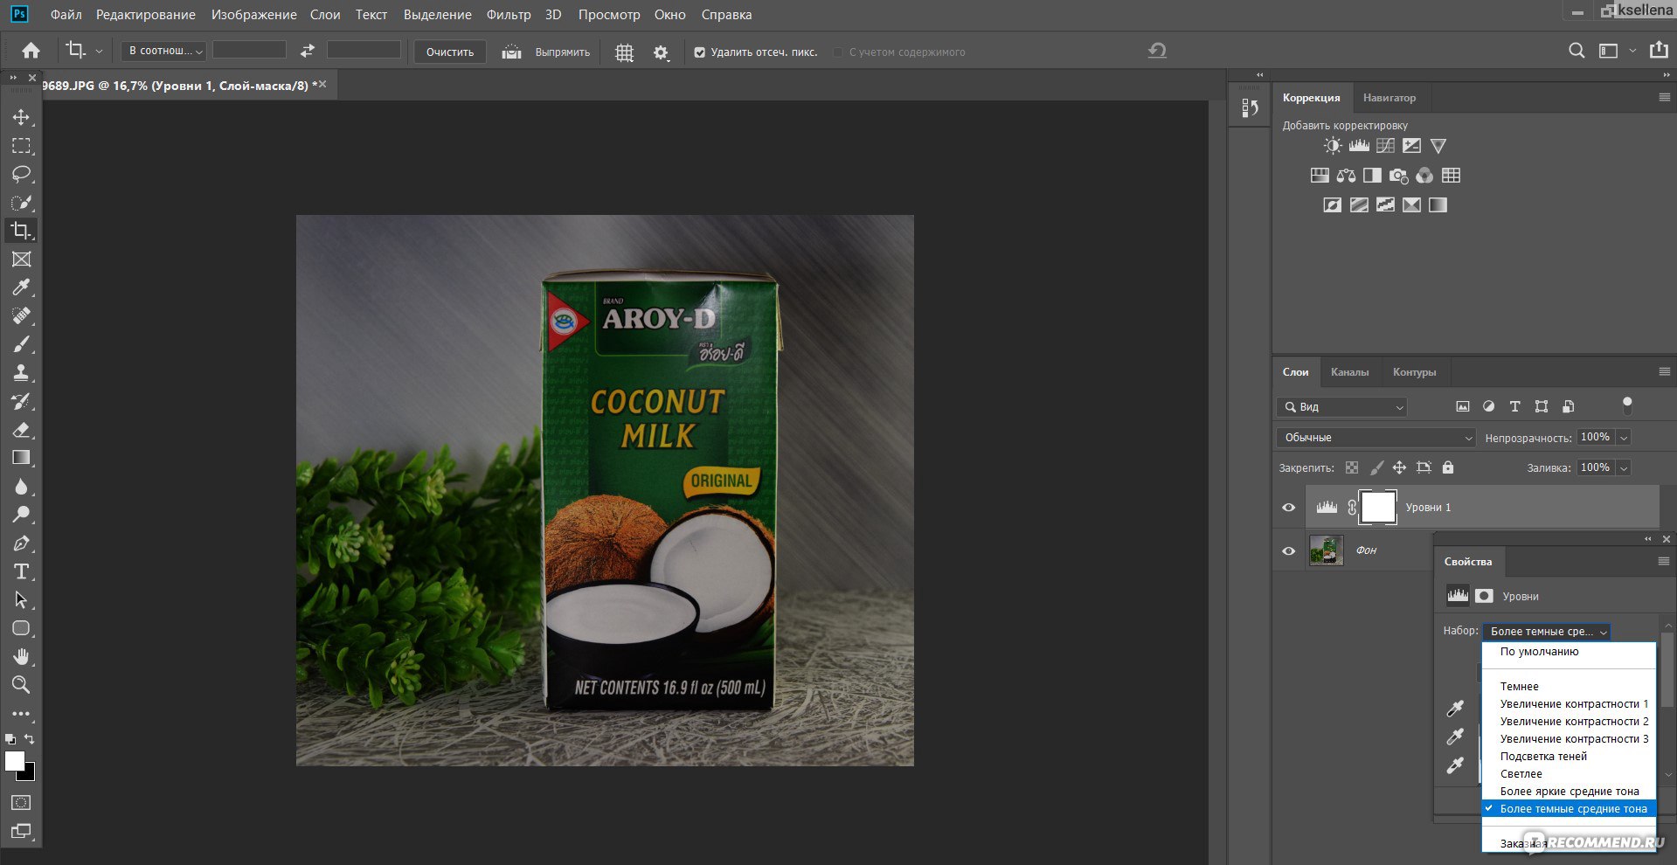The width and height of the screenshot is (1677, 865).
Task: Switch default foreground and background colors
Action: (10, 739)
